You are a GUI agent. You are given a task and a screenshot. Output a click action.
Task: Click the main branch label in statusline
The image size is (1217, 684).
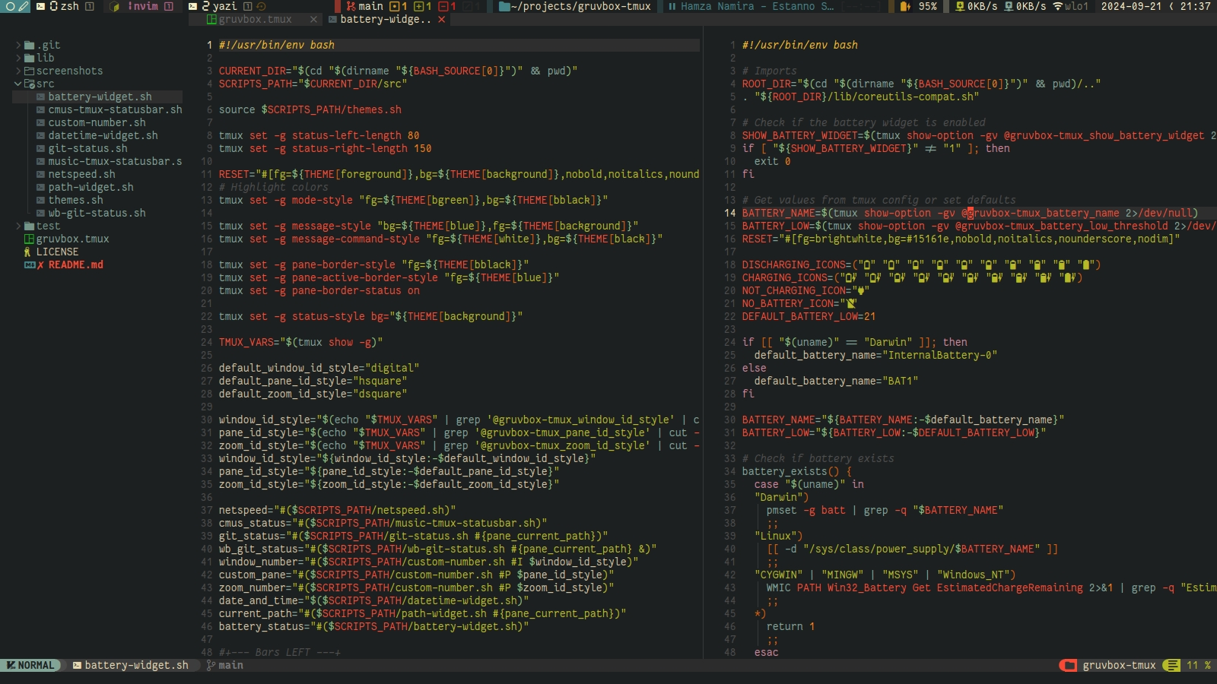click(230, 665)
